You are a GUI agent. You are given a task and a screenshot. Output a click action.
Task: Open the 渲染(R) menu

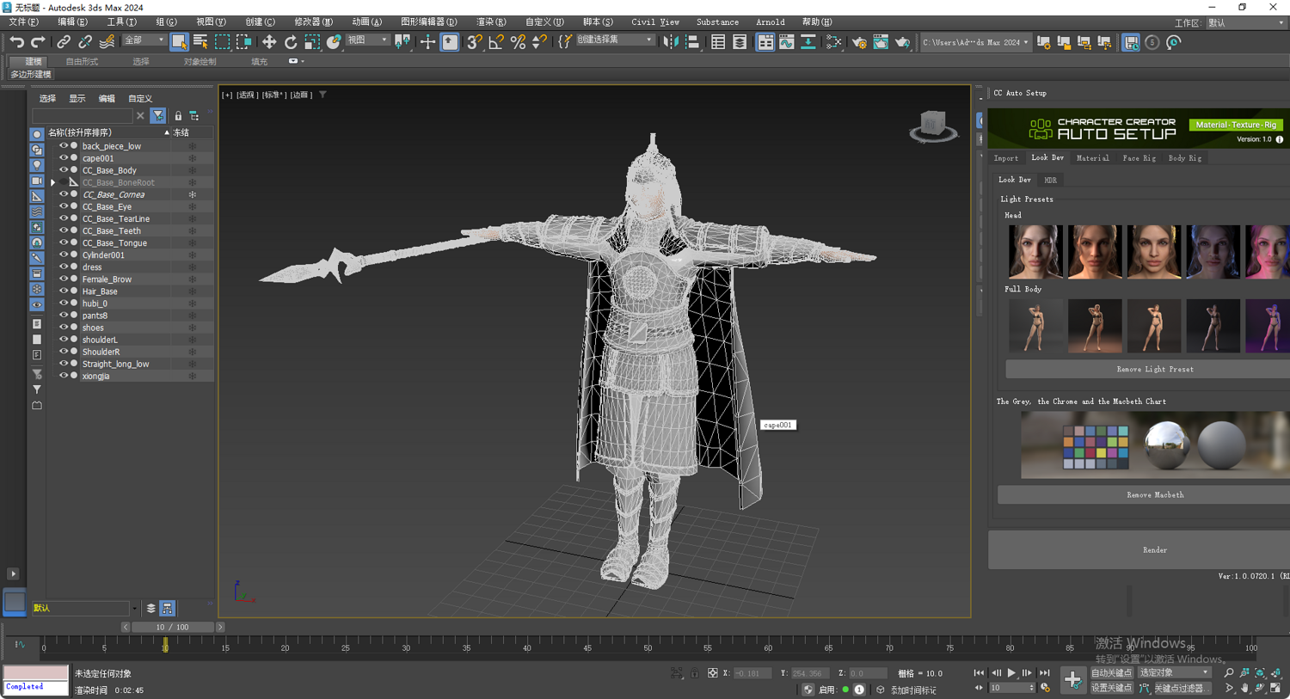click(x=491, y=22)
